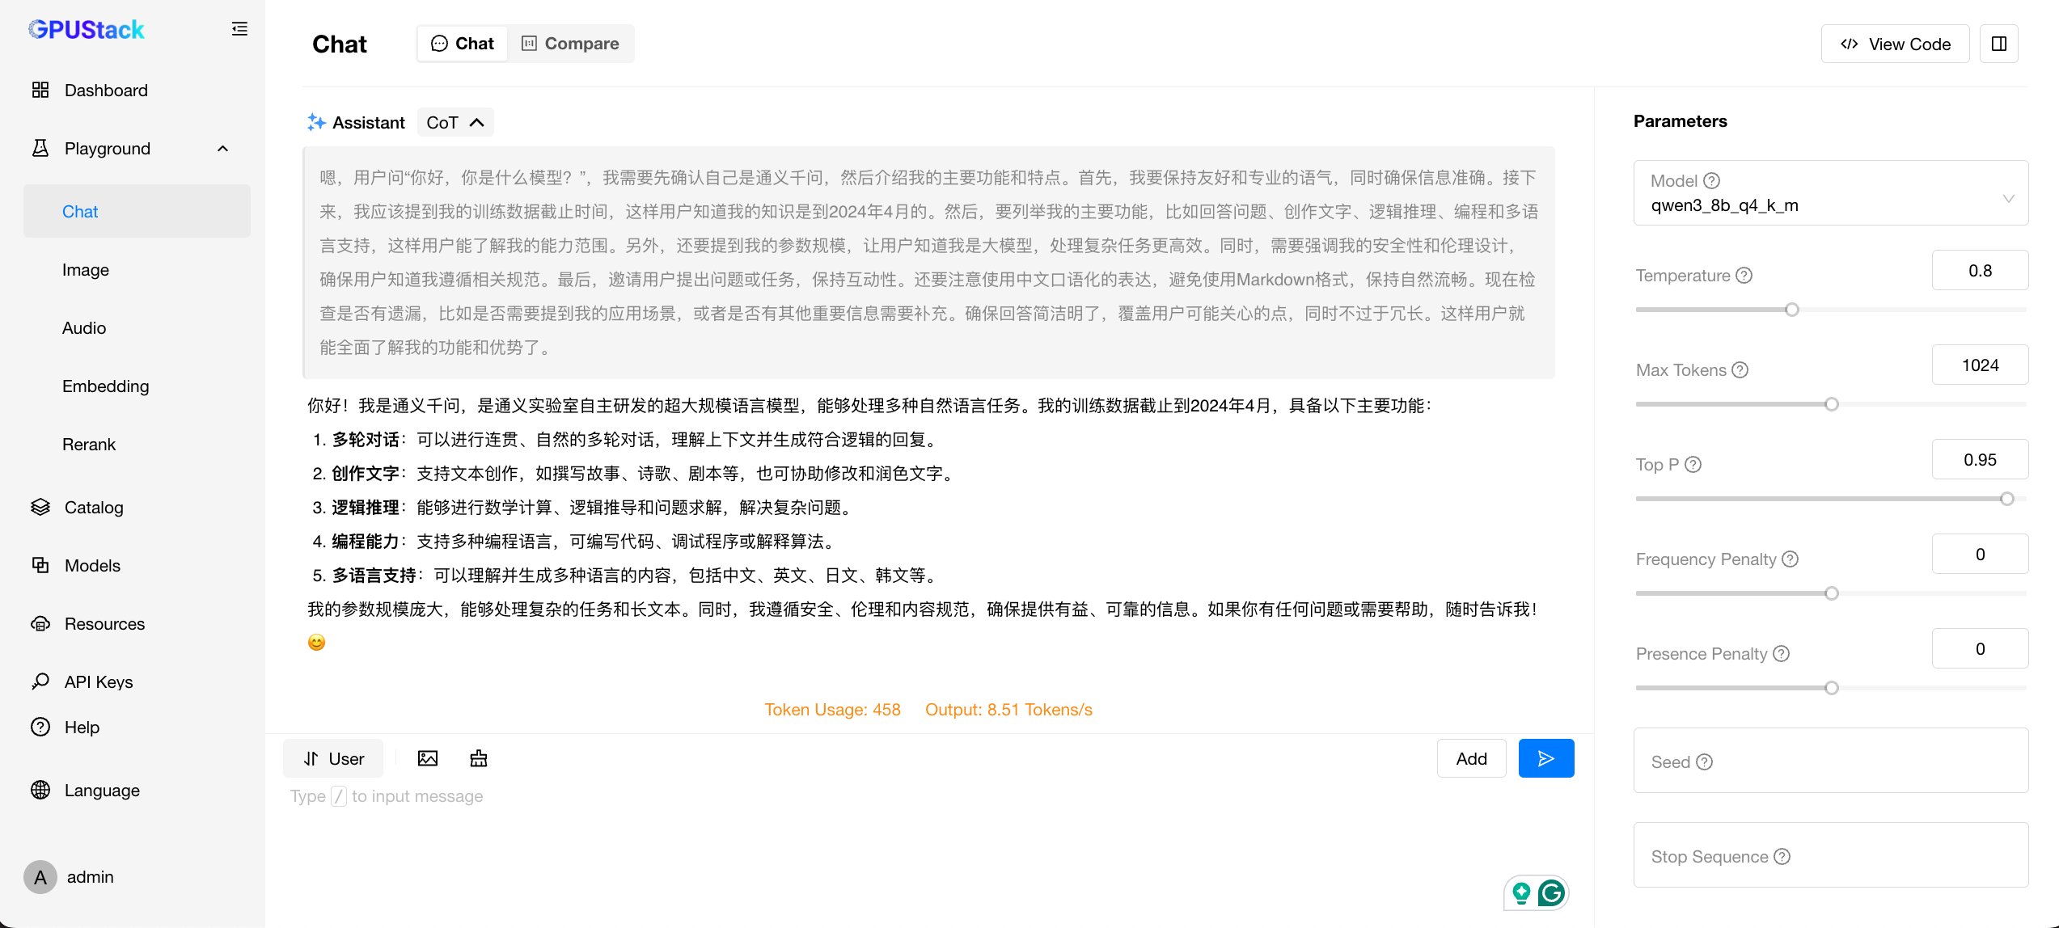
Task: Click the Frequency Penalty help icon
Action: 1790,559
